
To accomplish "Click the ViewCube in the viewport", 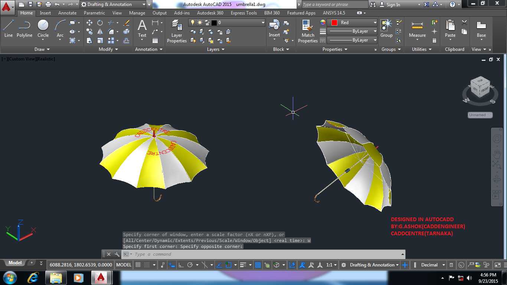I will click(x=480, y=88).
